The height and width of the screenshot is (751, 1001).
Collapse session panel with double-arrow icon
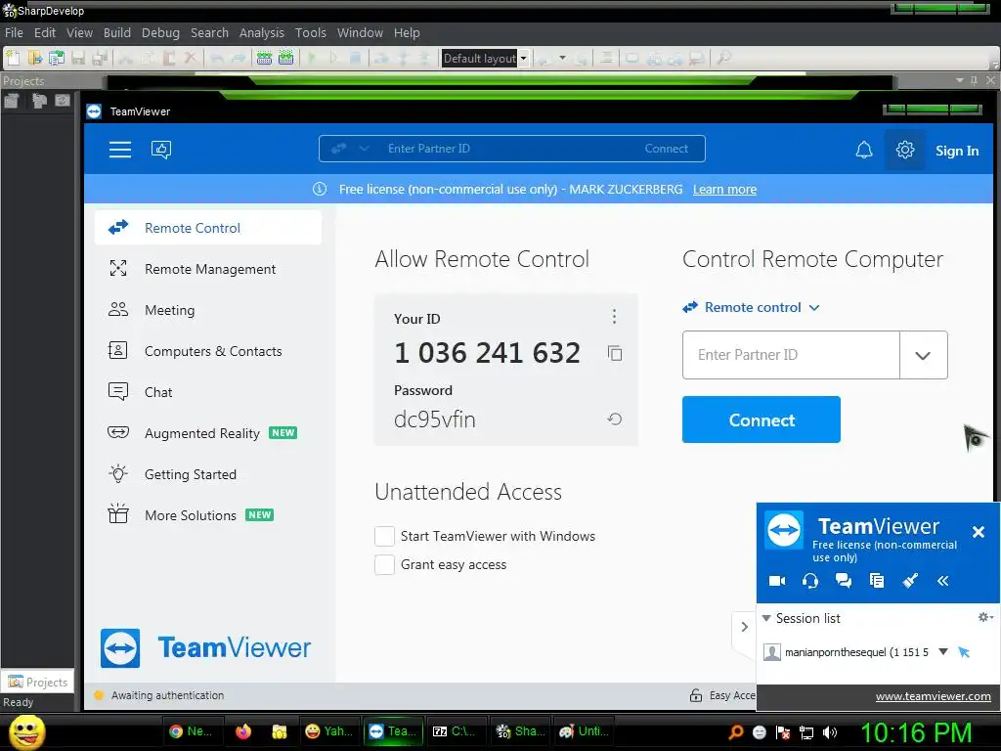pyautogui.click(x=943, y=581)
